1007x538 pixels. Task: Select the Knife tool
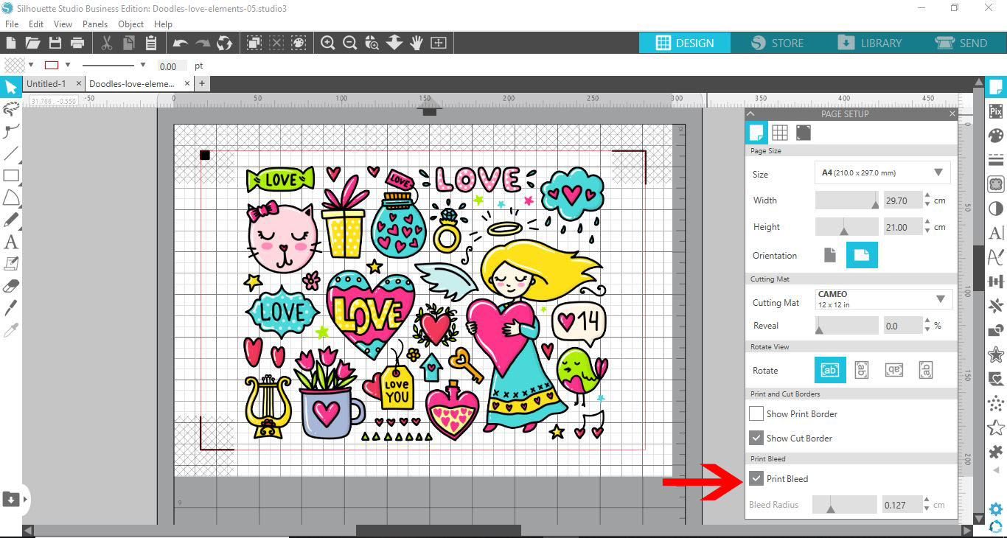coord(11,307)
